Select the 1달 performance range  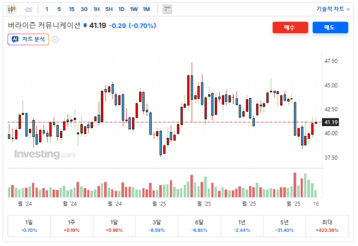tap(114, 226)
